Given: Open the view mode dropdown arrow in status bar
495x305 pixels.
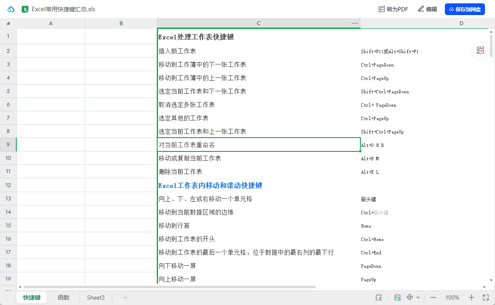Looking at the screenshot, I should tap(418, 297).
